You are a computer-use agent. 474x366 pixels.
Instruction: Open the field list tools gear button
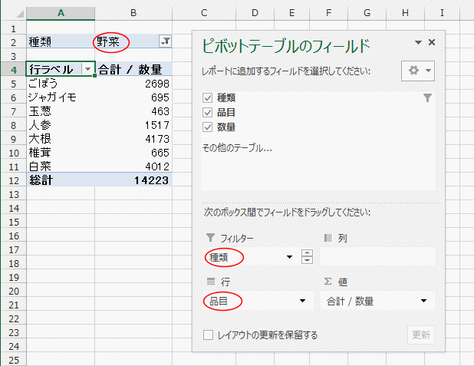[419, 70]
